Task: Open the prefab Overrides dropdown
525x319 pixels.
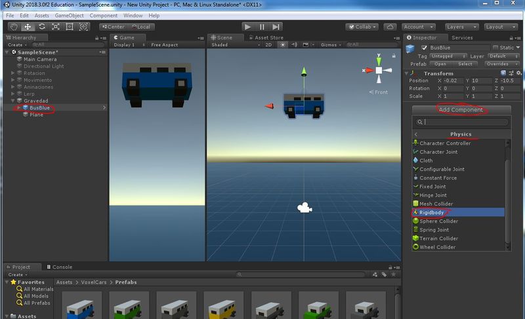Action: [x=501, y=64]
